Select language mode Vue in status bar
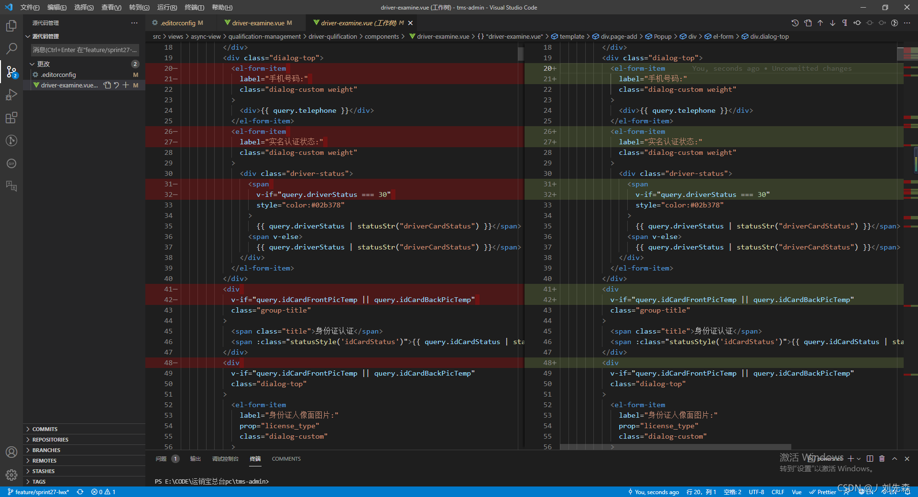This screenshot has height=497, width=918. [x=797, y=492]
